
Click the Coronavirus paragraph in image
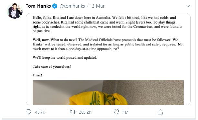108,24
